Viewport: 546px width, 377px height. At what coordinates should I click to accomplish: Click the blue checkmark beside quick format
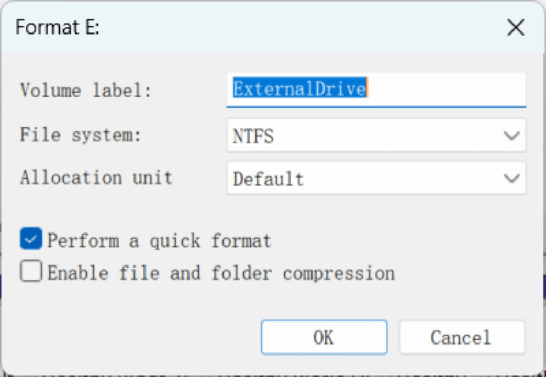coord(30,239)
